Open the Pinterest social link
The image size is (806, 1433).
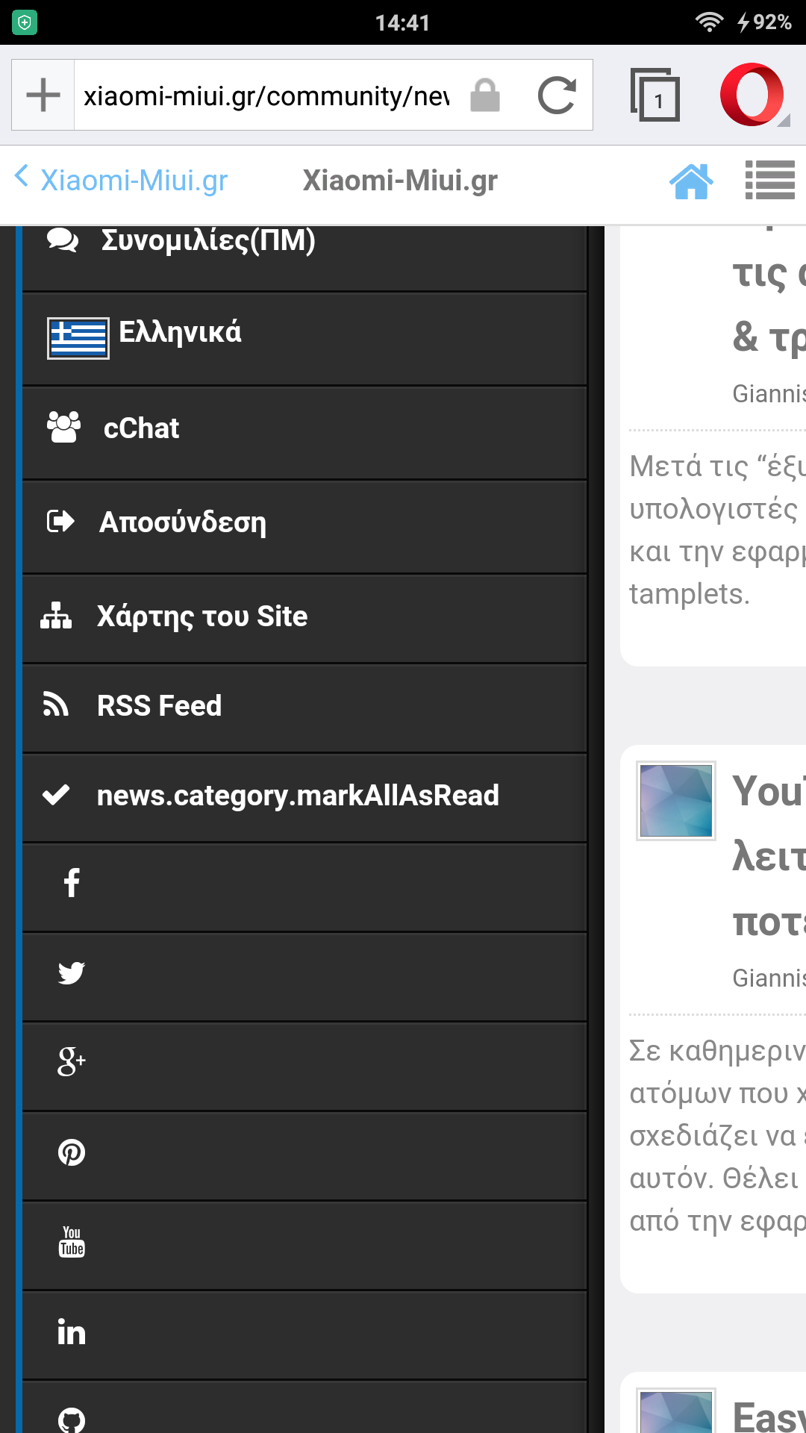(72, 1152)
